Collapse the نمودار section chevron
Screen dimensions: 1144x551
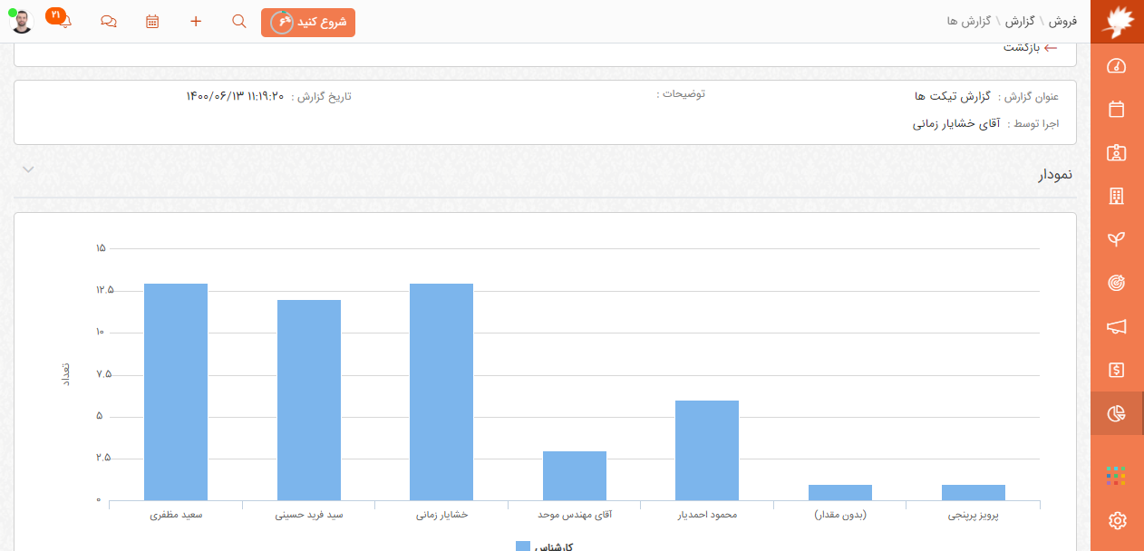point(28,169)
